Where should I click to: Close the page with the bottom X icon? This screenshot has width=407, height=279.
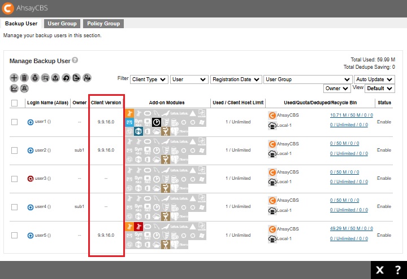tap(380, 270)
